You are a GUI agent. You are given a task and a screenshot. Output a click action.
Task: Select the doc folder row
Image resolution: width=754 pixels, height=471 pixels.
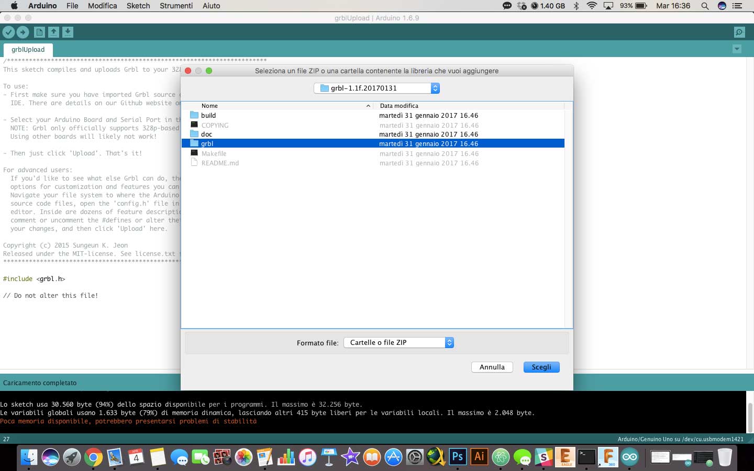[x=373, y=134]
